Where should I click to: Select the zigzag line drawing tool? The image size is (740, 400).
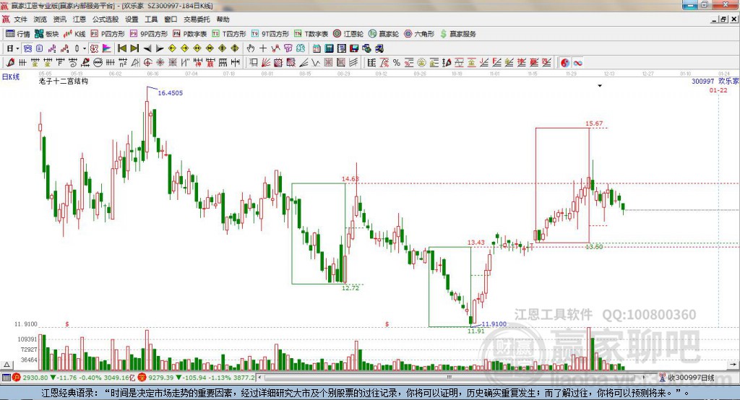pyautogui.click(x=316, y=63)
